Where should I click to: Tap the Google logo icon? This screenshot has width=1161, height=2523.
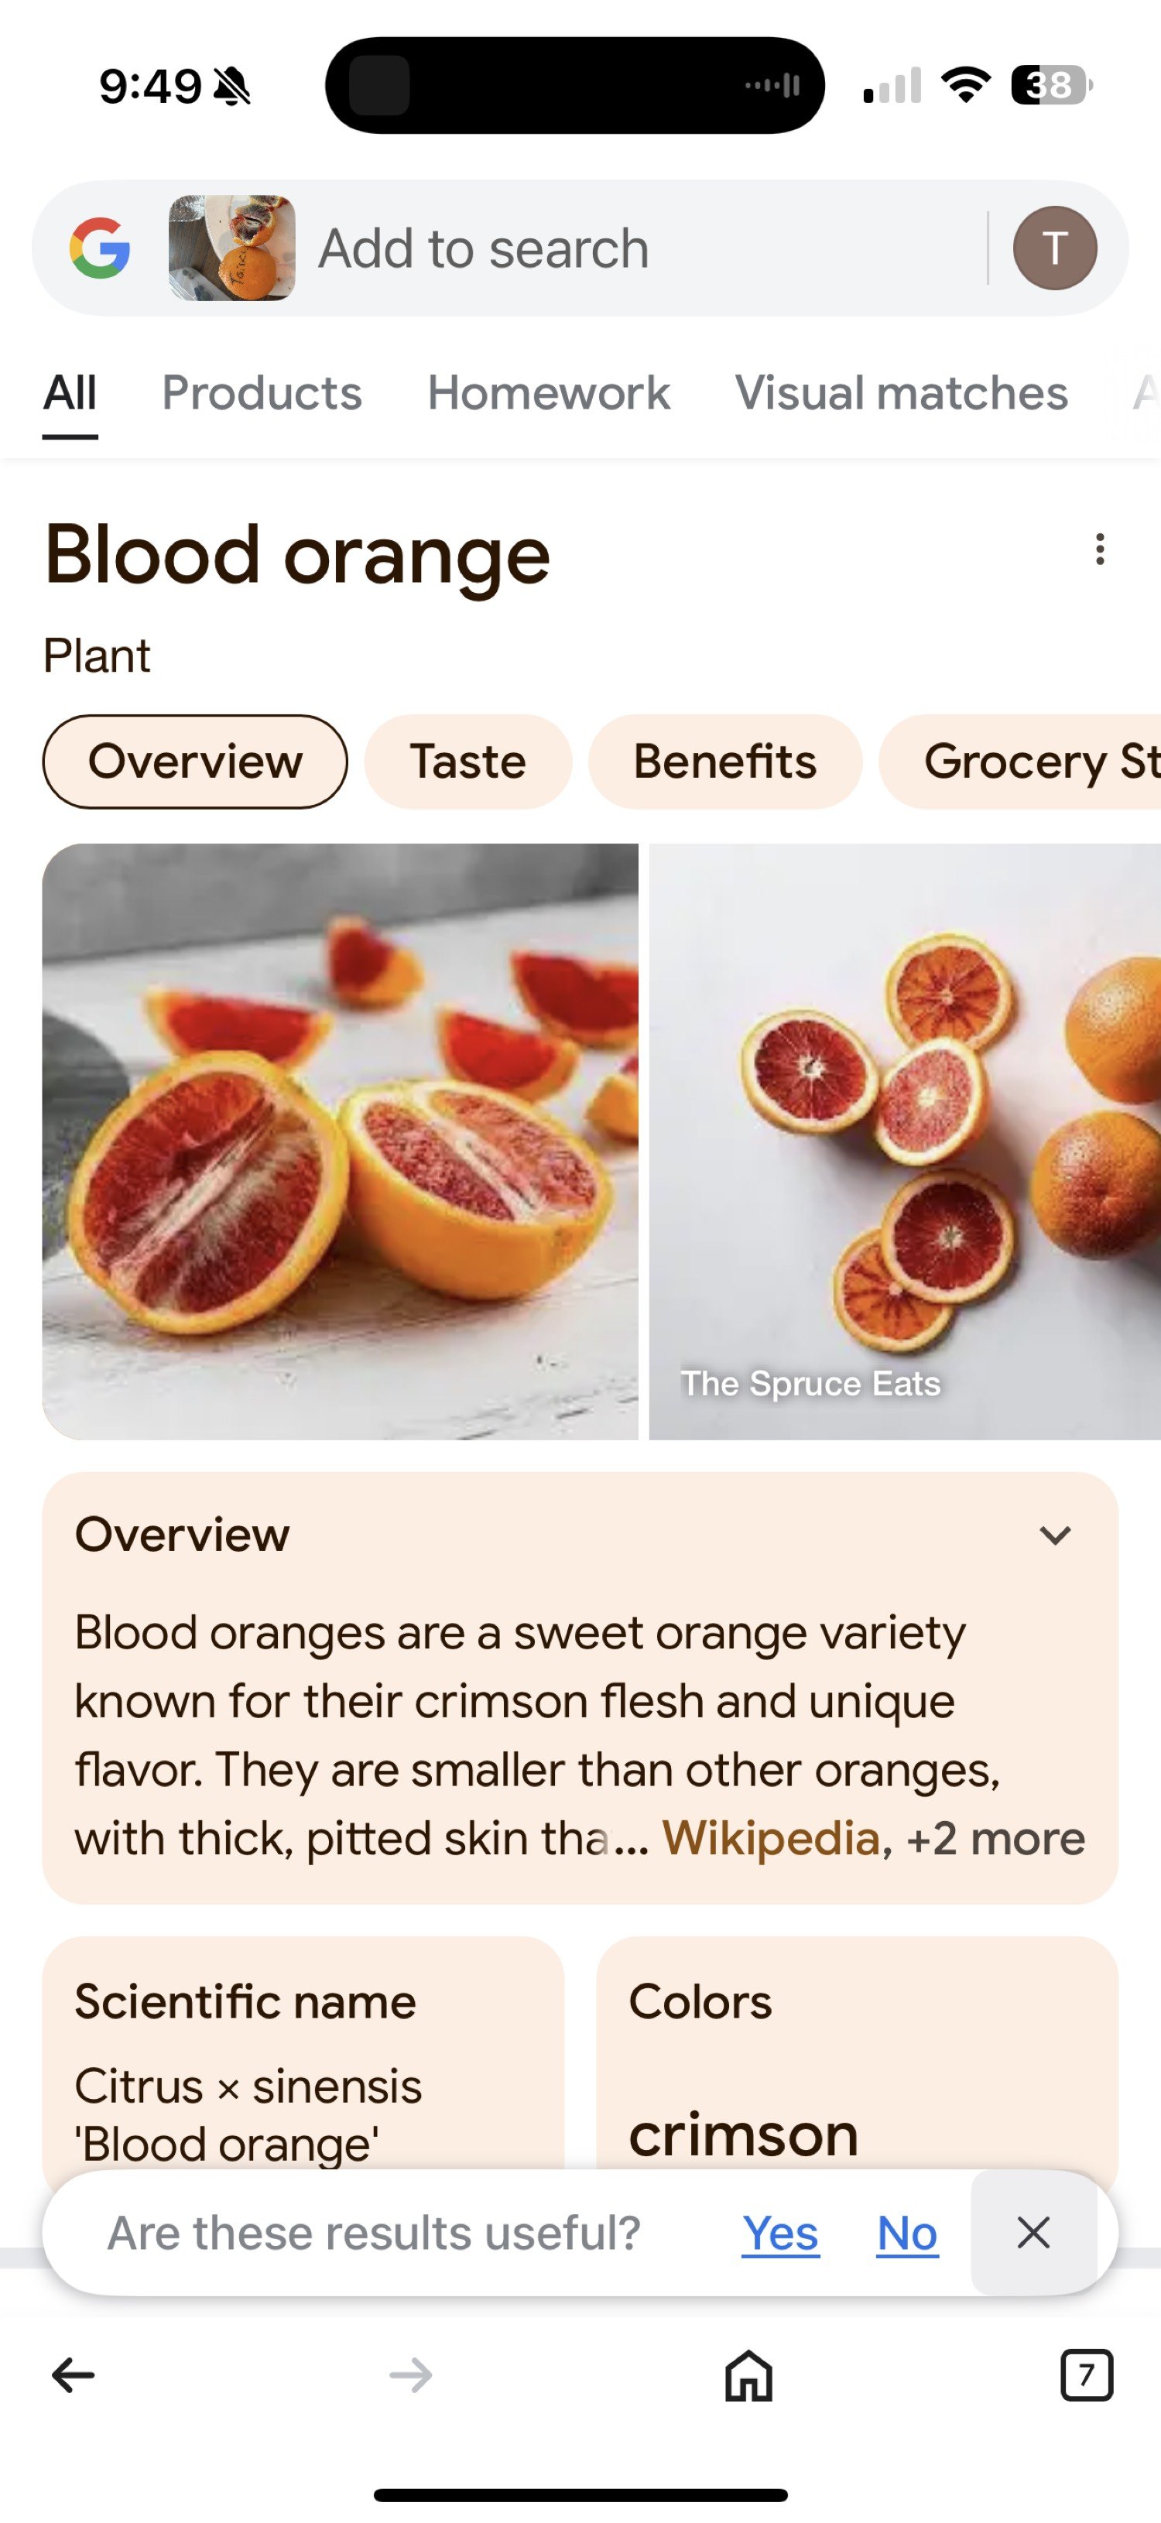point(100,248)
